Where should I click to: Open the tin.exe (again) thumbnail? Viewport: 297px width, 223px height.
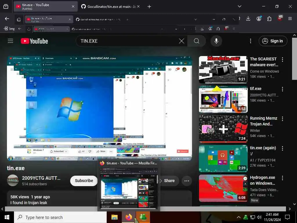tap(223, 158)
